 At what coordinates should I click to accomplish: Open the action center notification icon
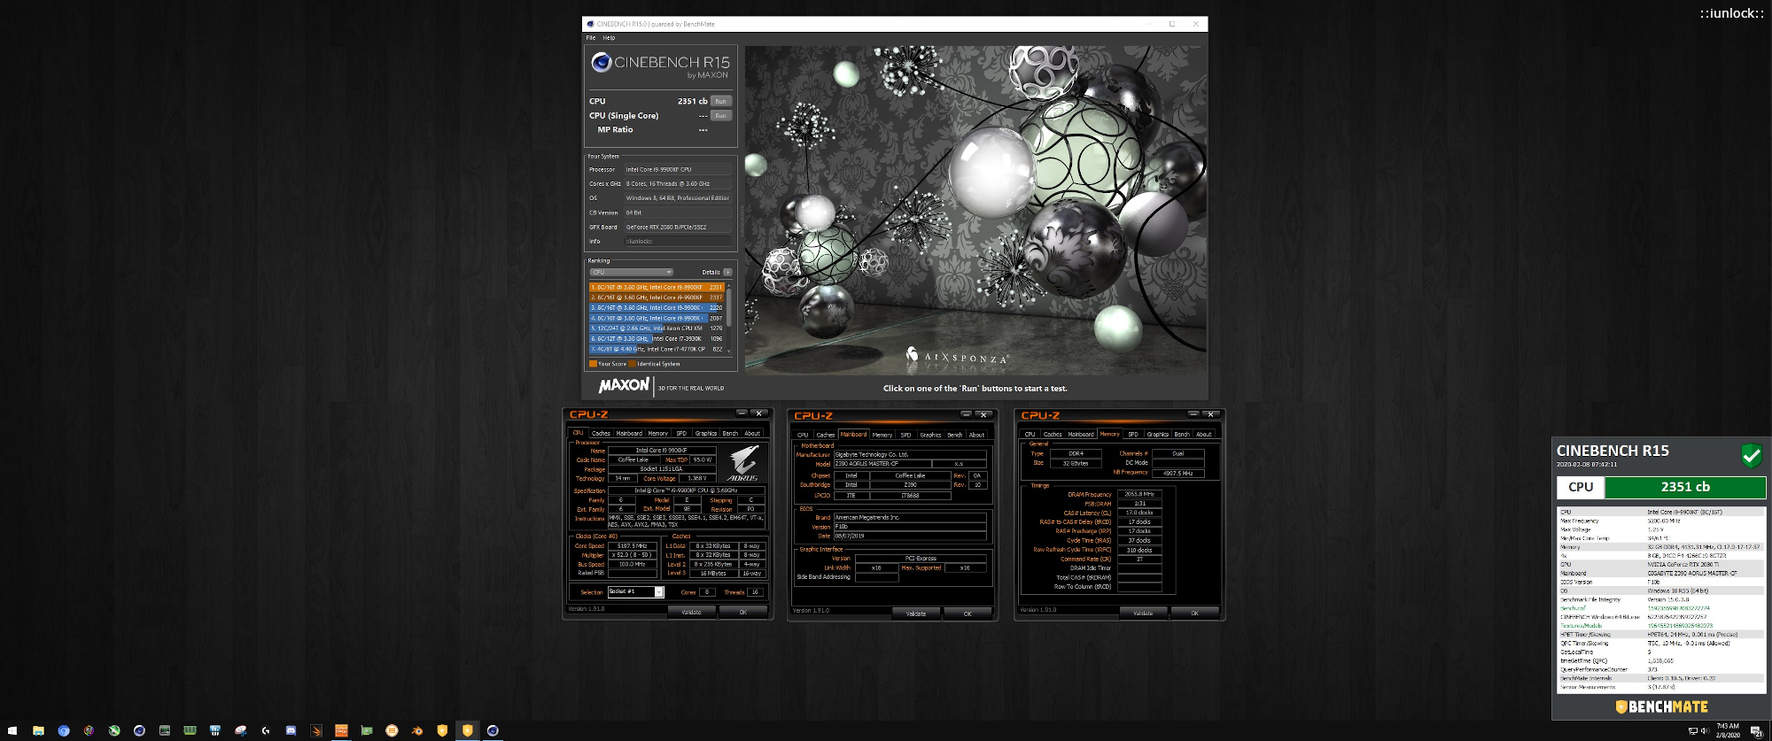click(1755, 730)
